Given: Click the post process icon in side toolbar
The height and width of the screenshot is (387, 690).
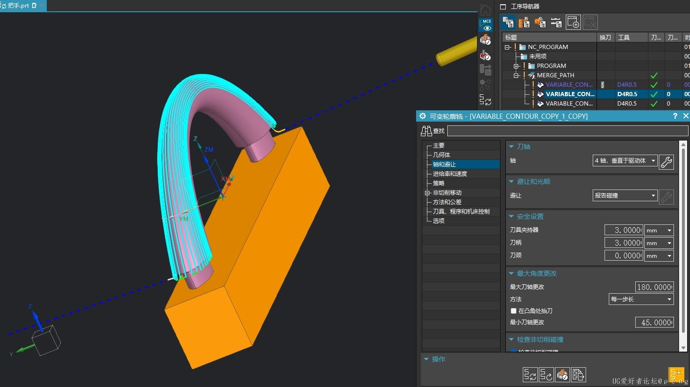Looking at the screenshot, I should coord(486,70).
